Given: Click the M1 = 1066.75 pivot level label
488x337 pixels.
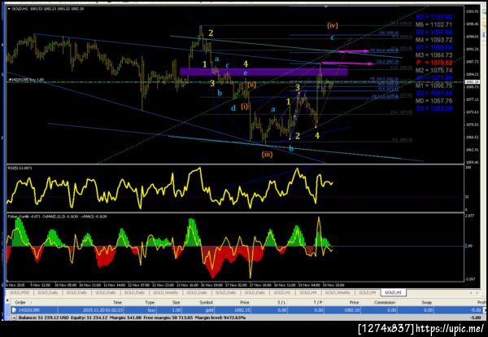Looking at the screenshot, I should coord(434,85).
